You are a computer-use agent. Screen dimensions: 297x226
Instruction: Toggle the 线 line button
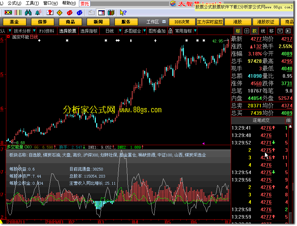[x=263, y=31]
